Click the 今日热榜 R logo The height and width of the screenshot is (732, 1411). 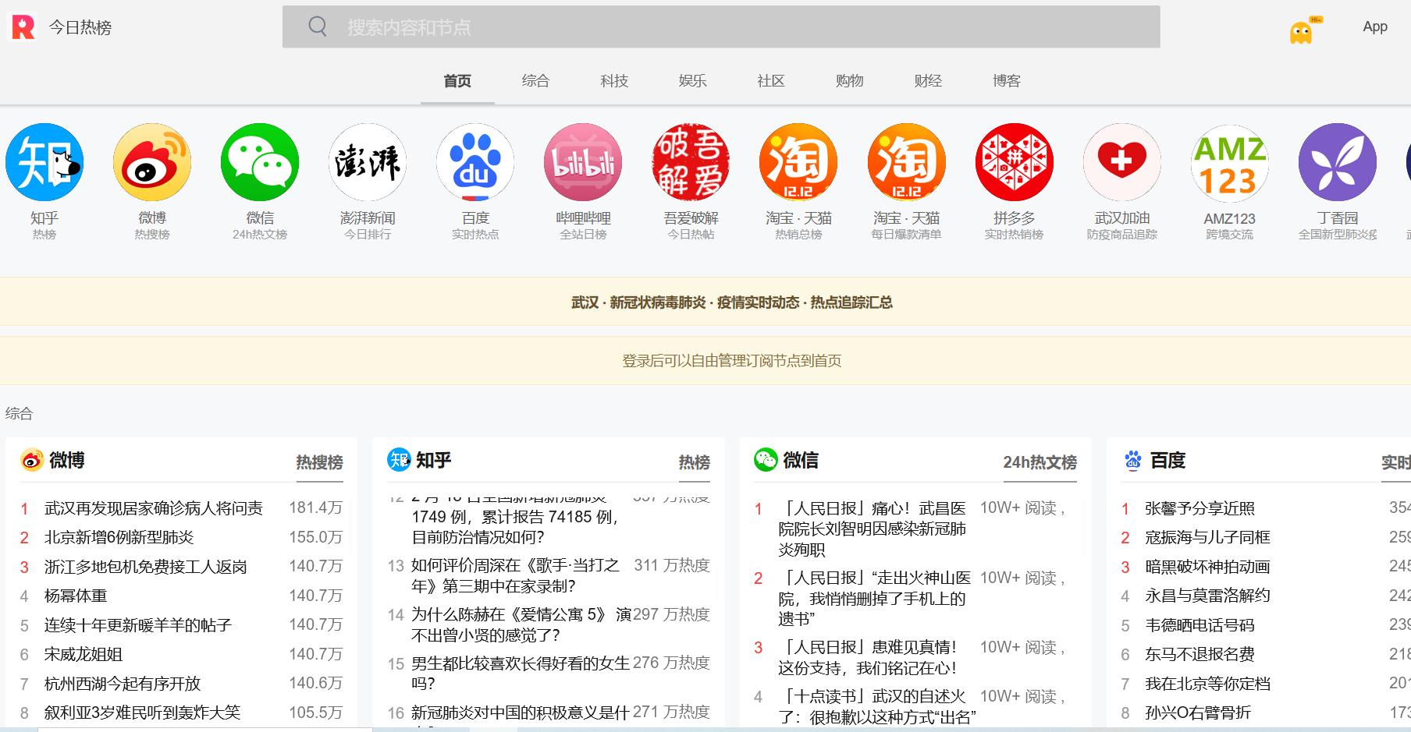click(22, 27)
